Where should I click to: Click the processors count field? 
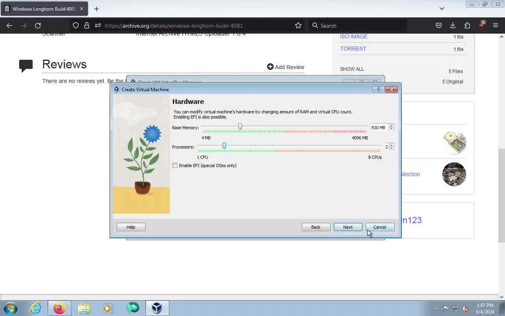tap(386, 147)
